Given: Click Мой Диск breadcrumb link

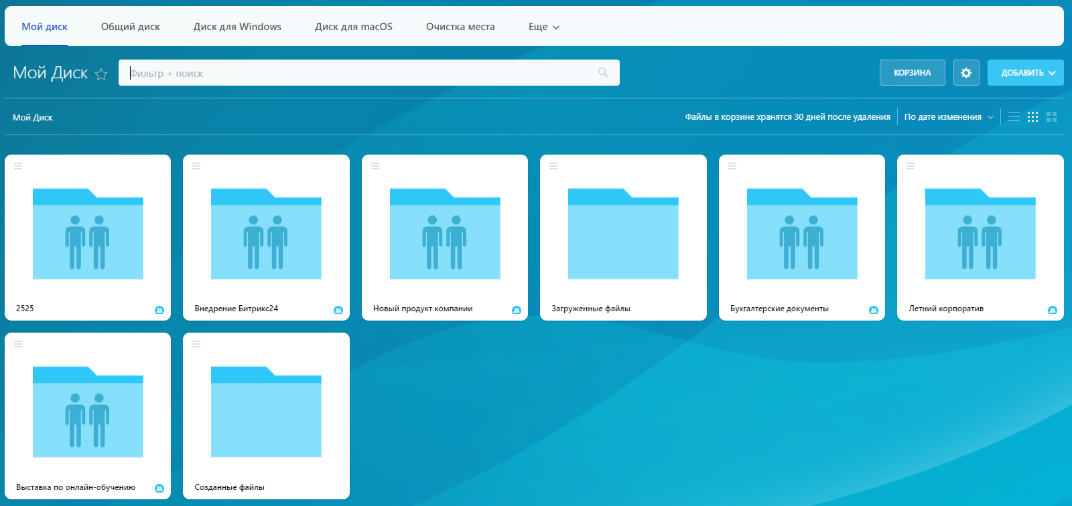Looking at the screenshot, I should click(x=33, y=117).
